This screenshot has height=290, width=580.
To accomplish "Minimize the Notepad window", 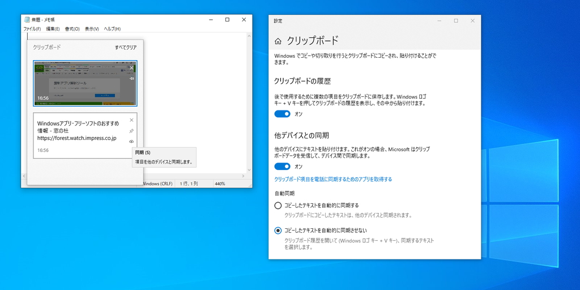I will click(x=211, y=20).
